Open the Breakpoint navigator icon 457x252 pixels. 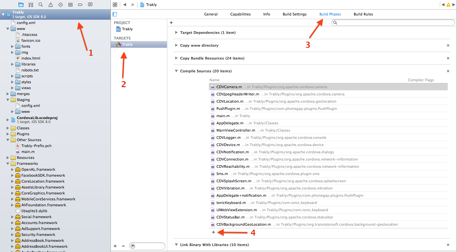pyautogui.click(x=80, y=5)
